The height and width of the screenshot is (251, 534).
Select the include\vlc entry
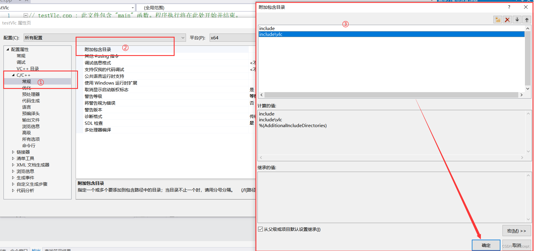tap(392, 34)
